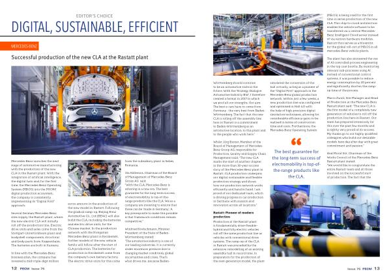Click the "EDITOR'S CHOICE" label

pos(94,16)
